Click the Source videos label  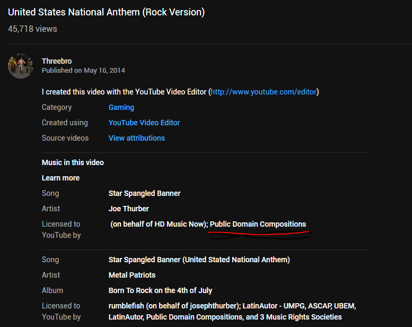(65, 138)
